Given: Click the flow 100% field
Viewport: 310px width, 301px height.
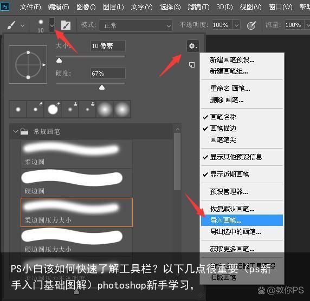Looking at the screenshot, I should click(294, 25).
